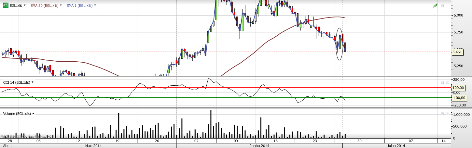
Task: Click the date label 26 on the time axis
Action: pyautogui.click(x=157, y=141)
